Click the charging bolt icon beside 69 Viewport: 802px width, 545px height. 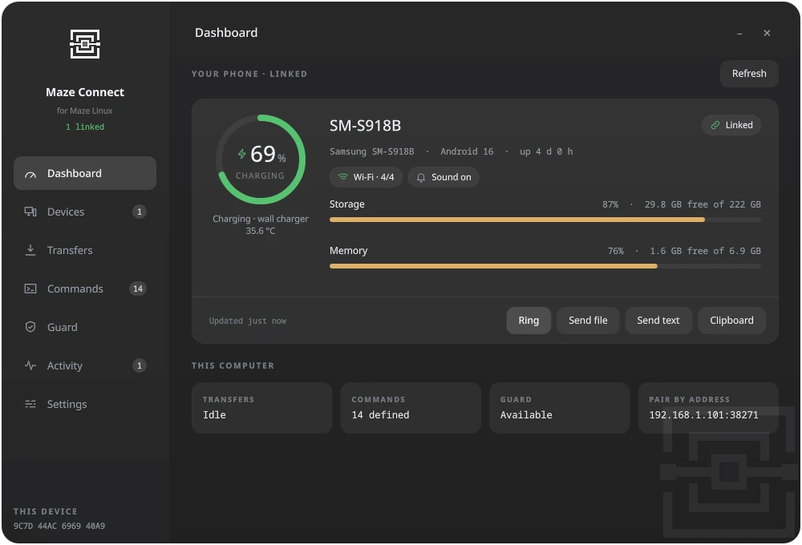point(242,153)
